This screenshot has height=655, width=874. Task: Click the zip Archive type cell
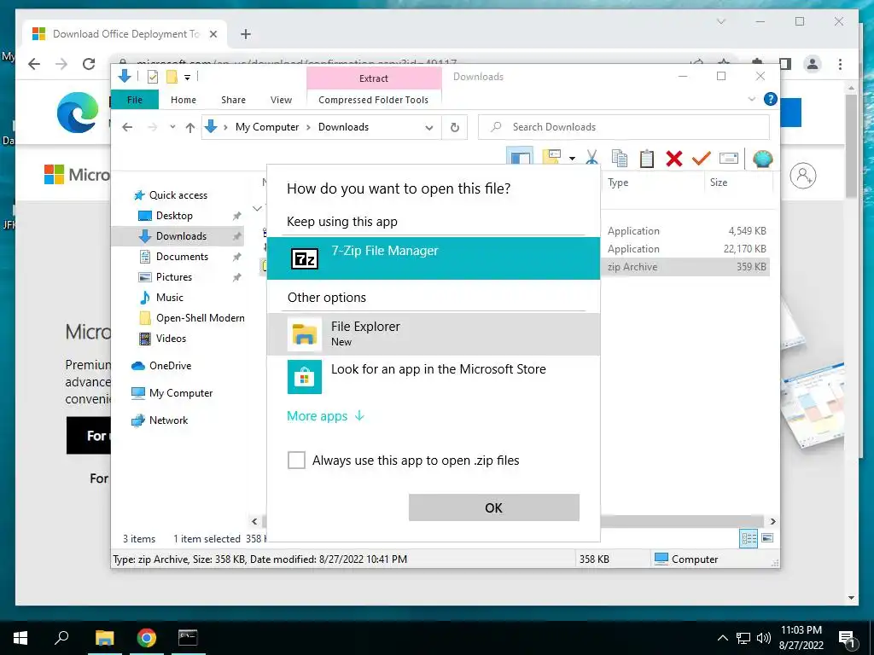[x=632, y=267]
